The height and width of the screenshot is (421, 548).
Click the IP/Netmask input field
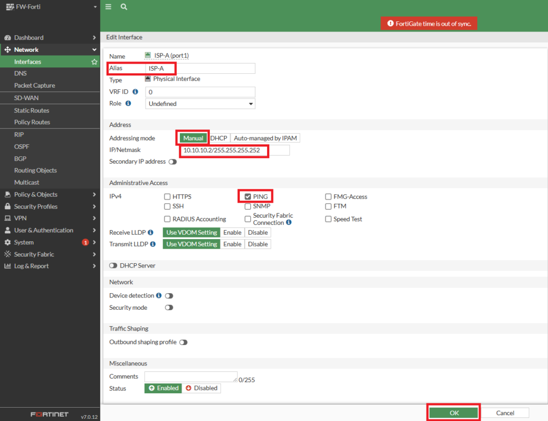click(x=235, y=151)
